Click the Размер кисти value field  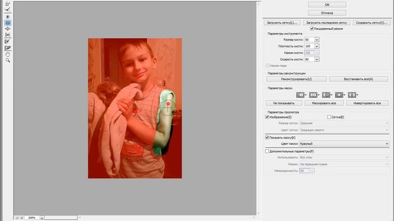tap(309, 39)
